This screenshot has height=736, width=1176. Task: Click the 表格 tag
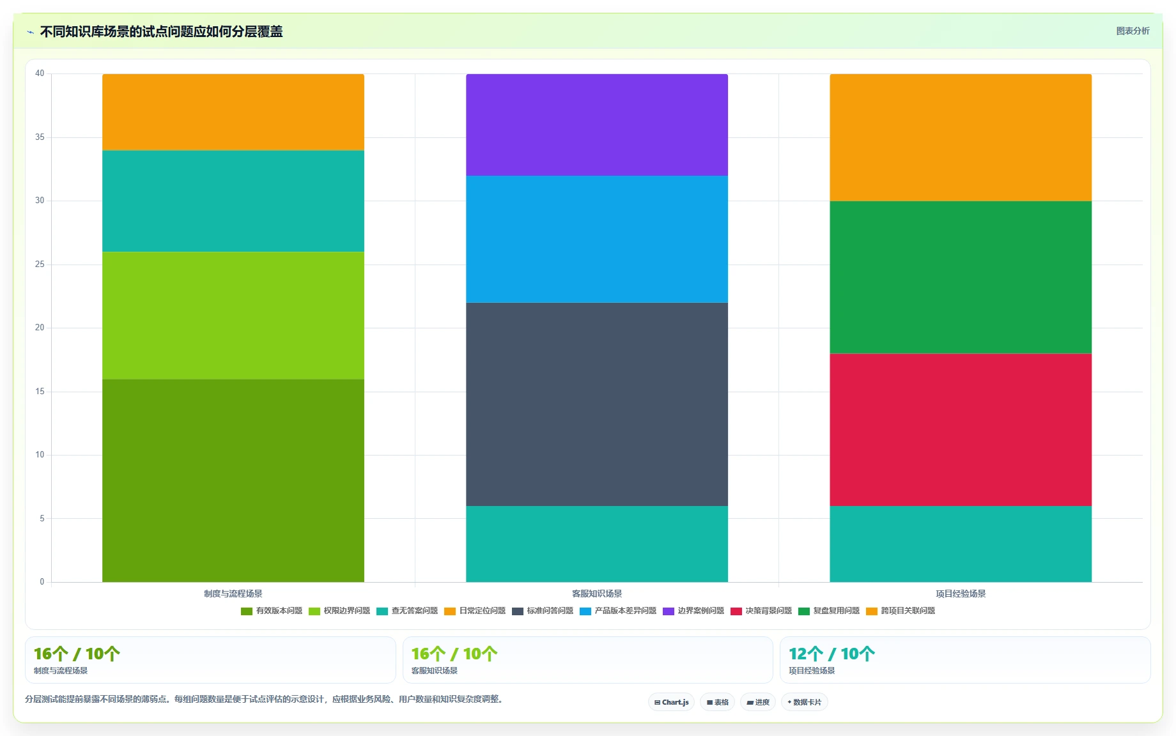[x=717, y=702]
